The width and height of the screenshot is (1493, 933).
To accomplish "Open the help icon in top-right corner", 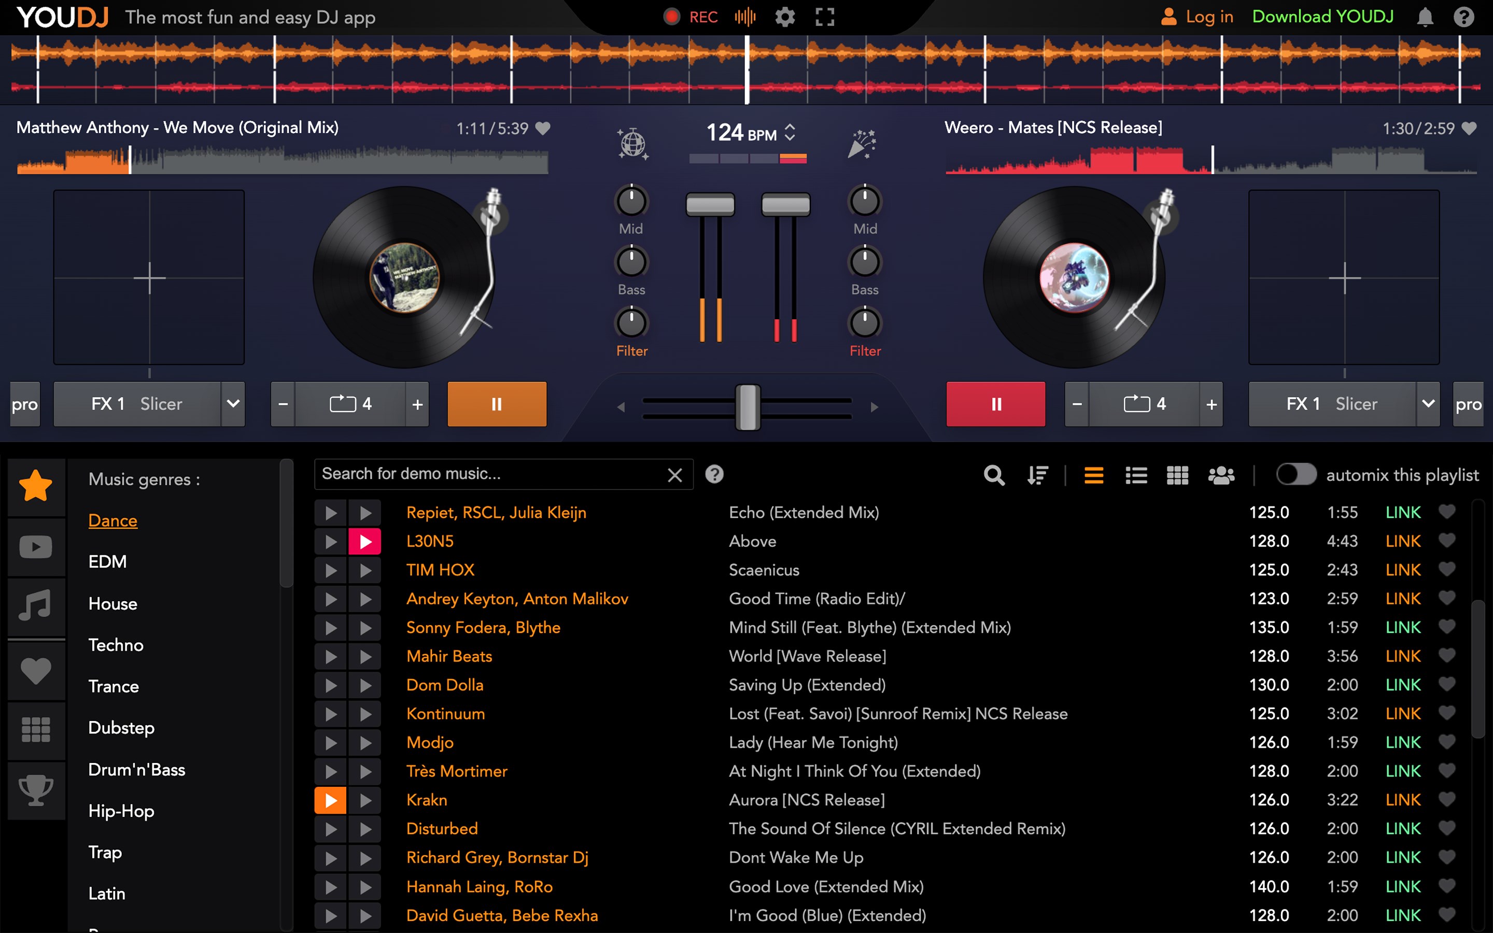I will [1463, 17].
